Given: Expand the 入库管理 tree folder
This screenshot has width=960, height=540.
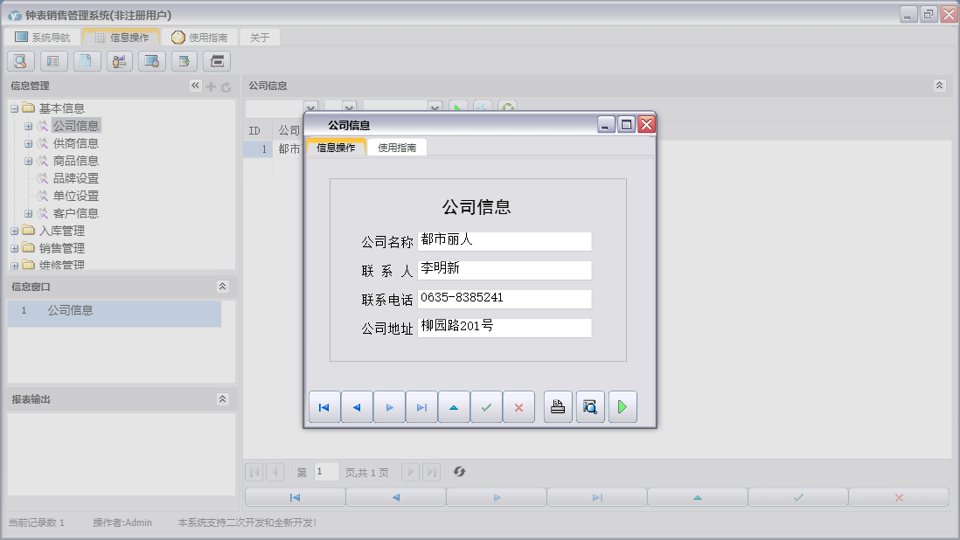Looking at the screenshot, I should [x=14, y=231].
